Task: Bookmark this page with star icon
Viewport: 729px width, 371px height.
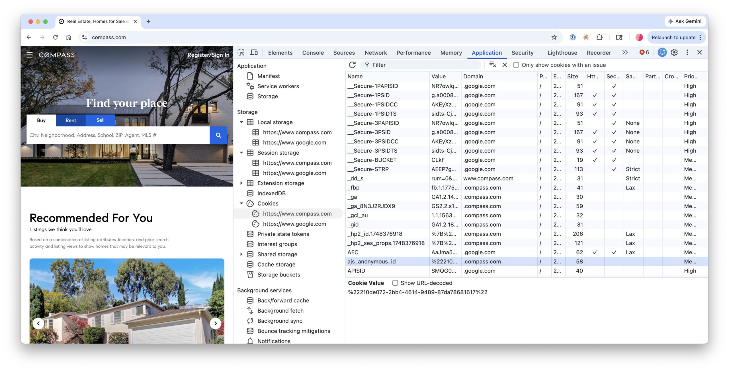Action: click(x=554, y=37)
